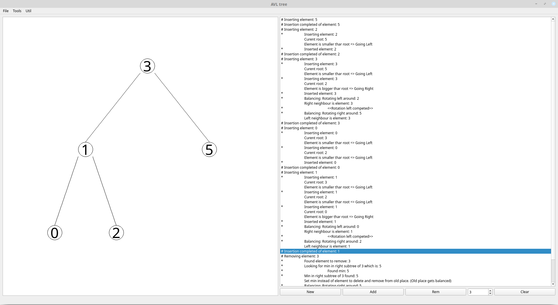Screen dimensions: 558x305
Task: Click the log panel scrollbar thumb
Action: tap(553, 140)
